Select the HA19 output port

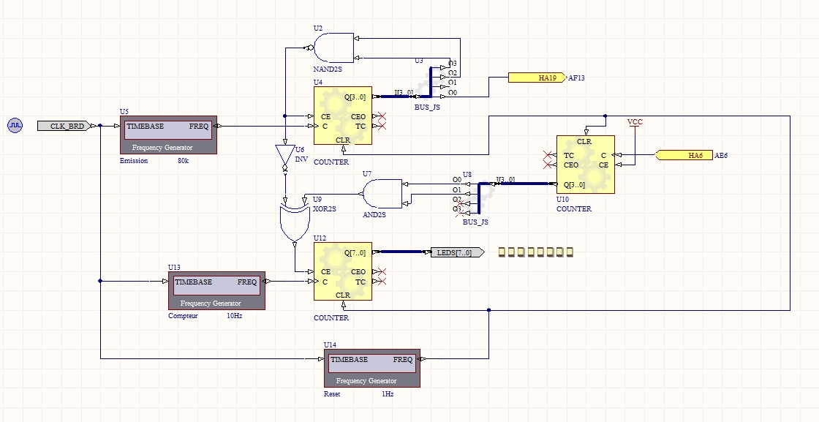(537, 78)
